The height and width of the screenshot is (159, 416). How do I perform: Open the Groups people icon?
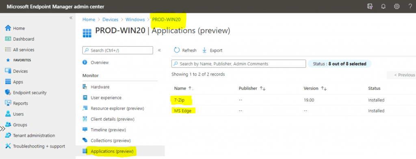(8, 125)
